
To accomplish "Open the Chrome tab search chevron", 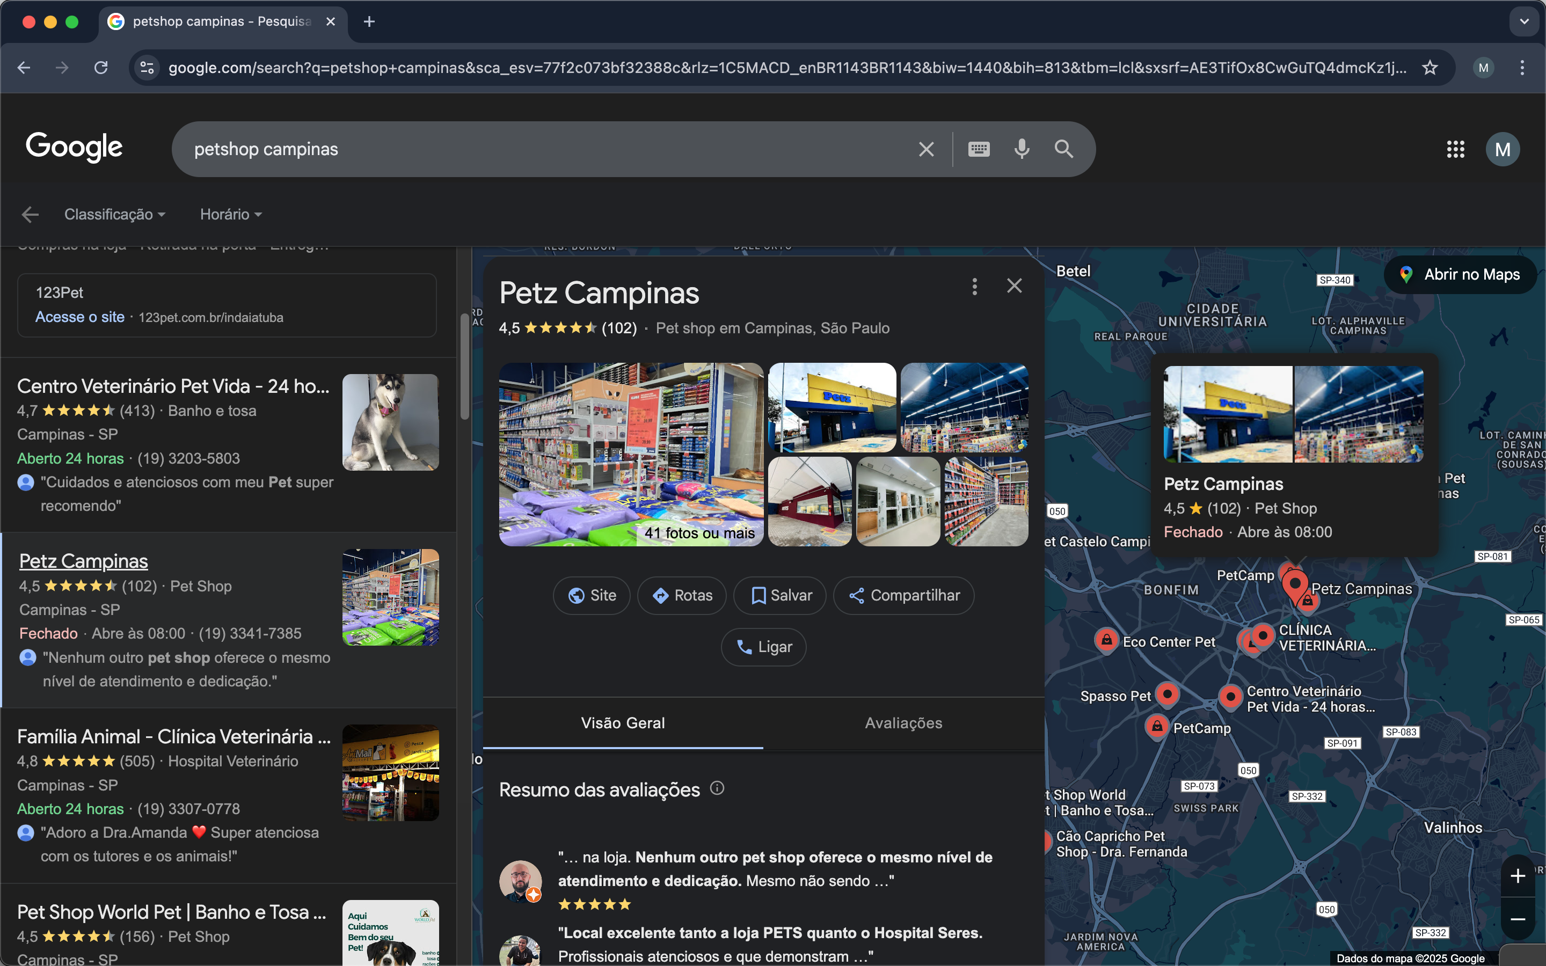I will 1525,21.
